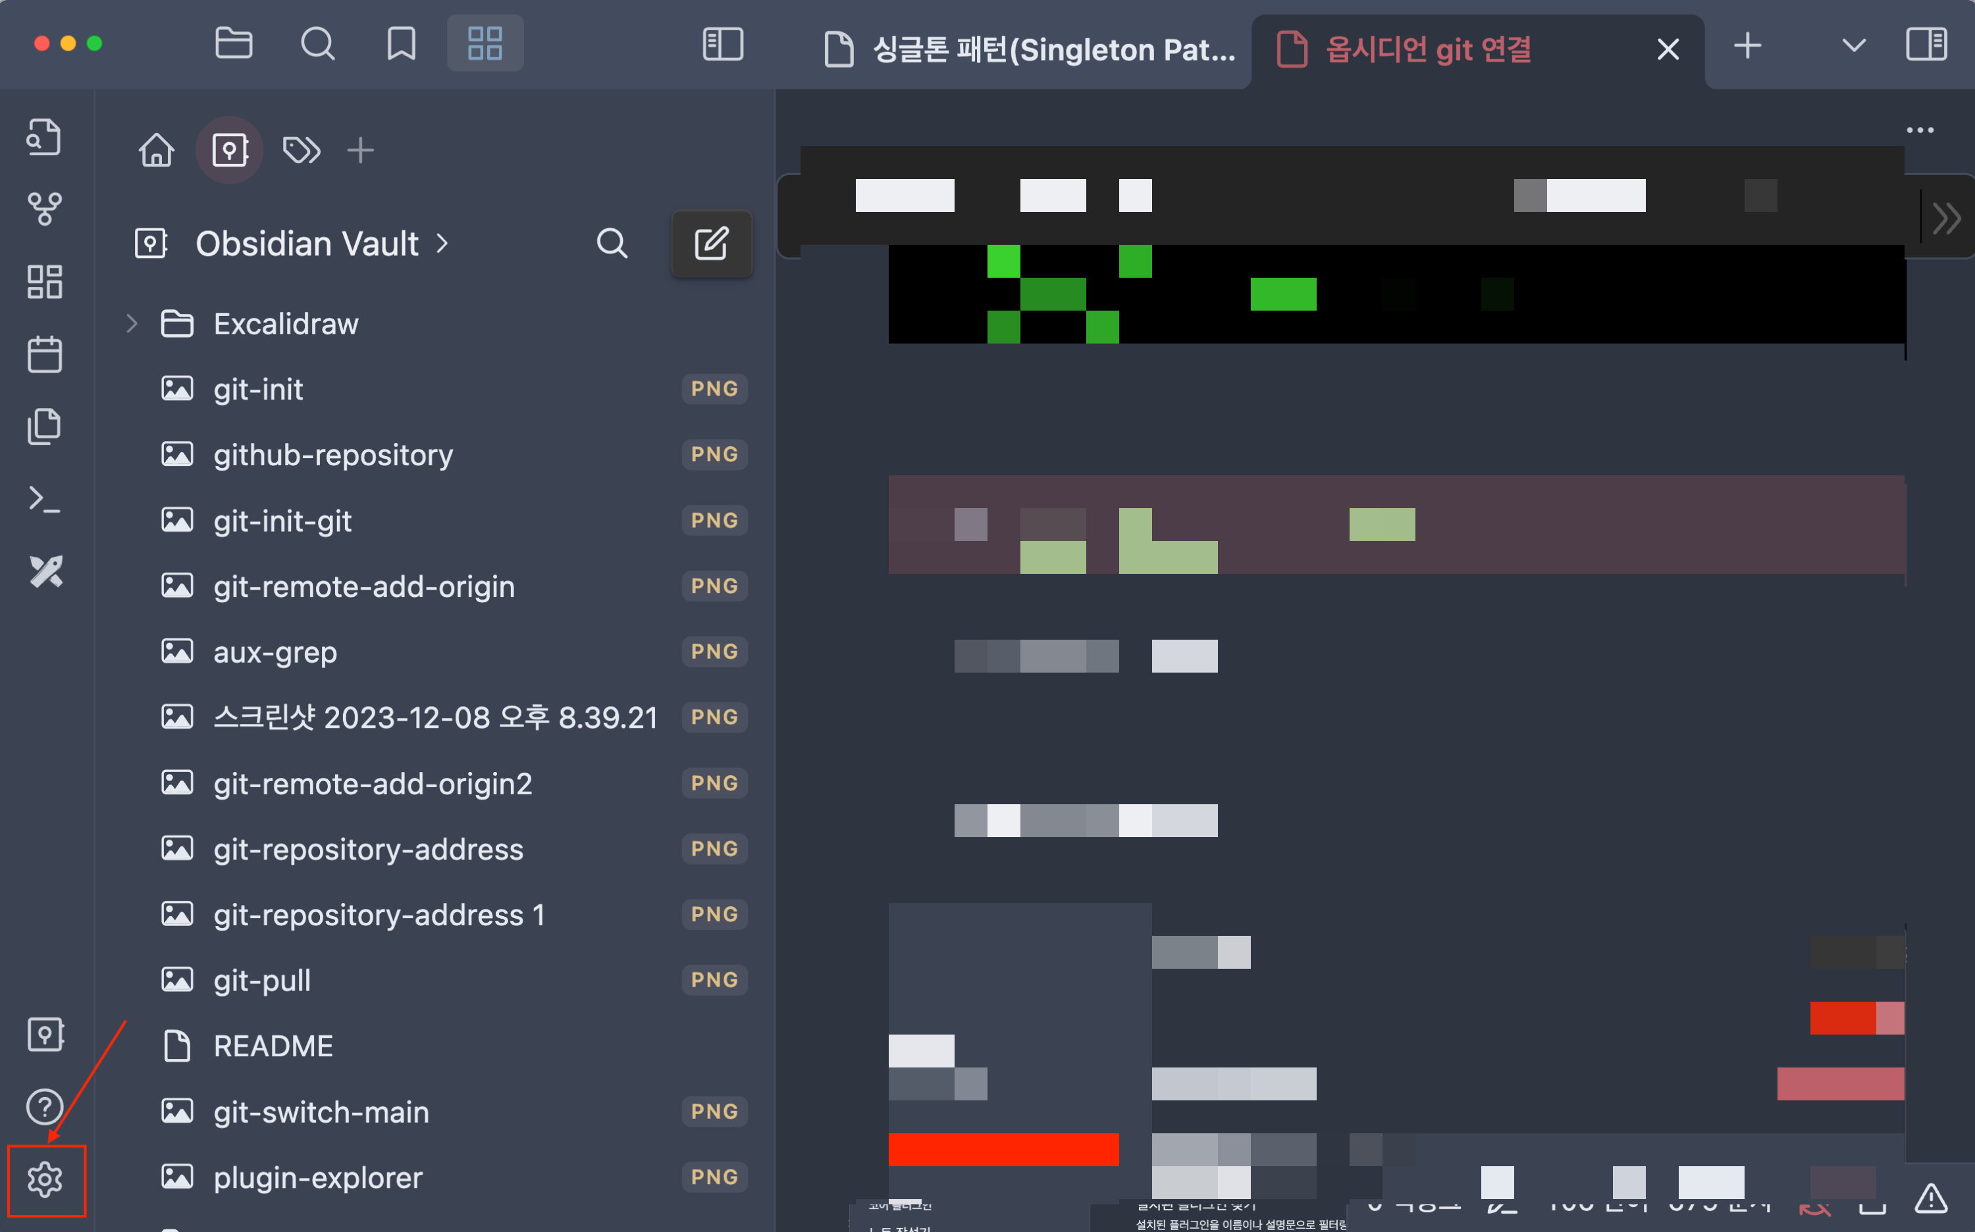Open the Obsidian Vault breadcrumb chevron

pos(442,244)
